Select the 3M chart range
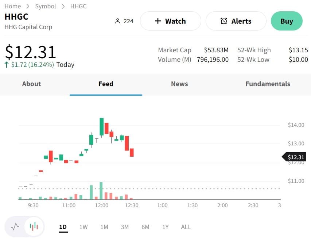The image size is (311, 241). pos(125,227)
